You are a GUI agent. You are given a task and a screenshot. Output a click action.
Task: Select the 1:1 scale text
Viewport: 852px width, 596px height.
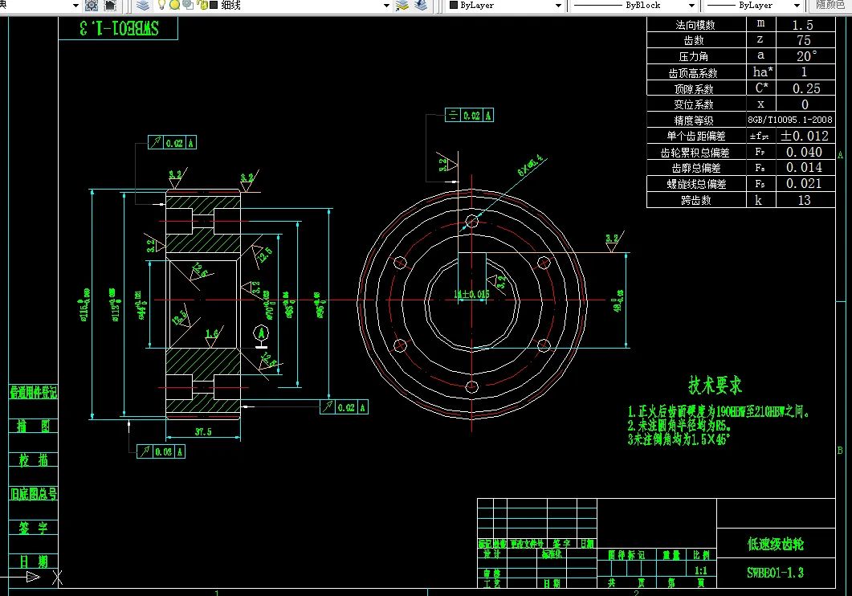coord(701,570)
